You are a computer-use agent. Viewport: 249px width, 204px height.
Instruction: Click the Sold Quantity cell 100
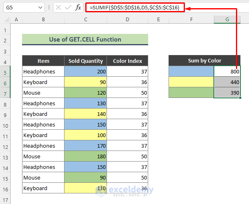[x=86, y=135]
